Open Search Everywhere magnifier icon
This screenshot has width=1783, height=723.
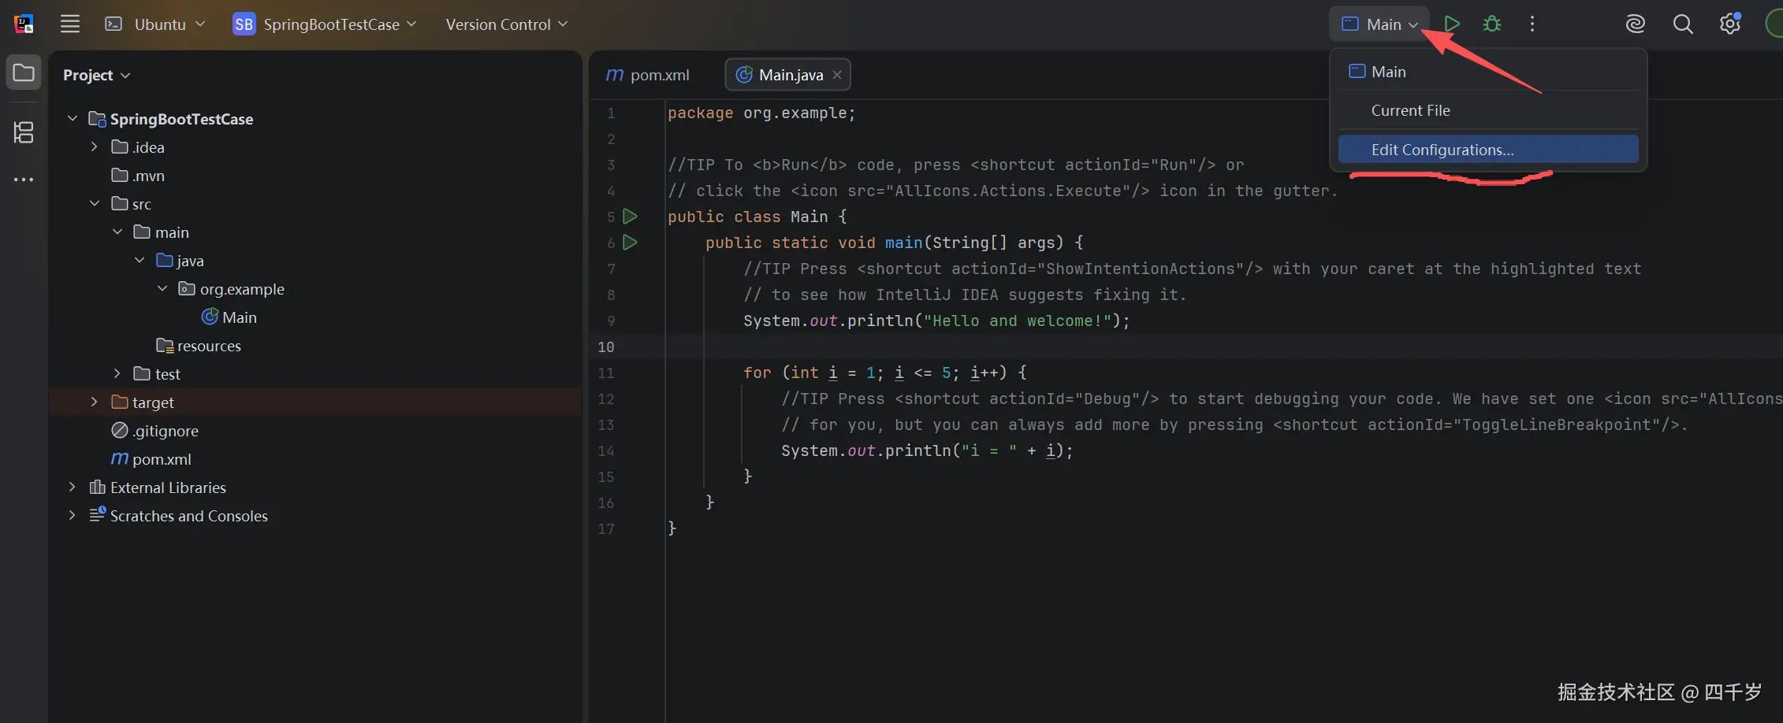(x=1682, y=24)
